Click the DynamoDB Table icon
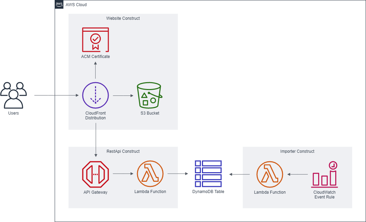Image resolution: width=366 pixels, height=222 pixels. coord(208,174)
